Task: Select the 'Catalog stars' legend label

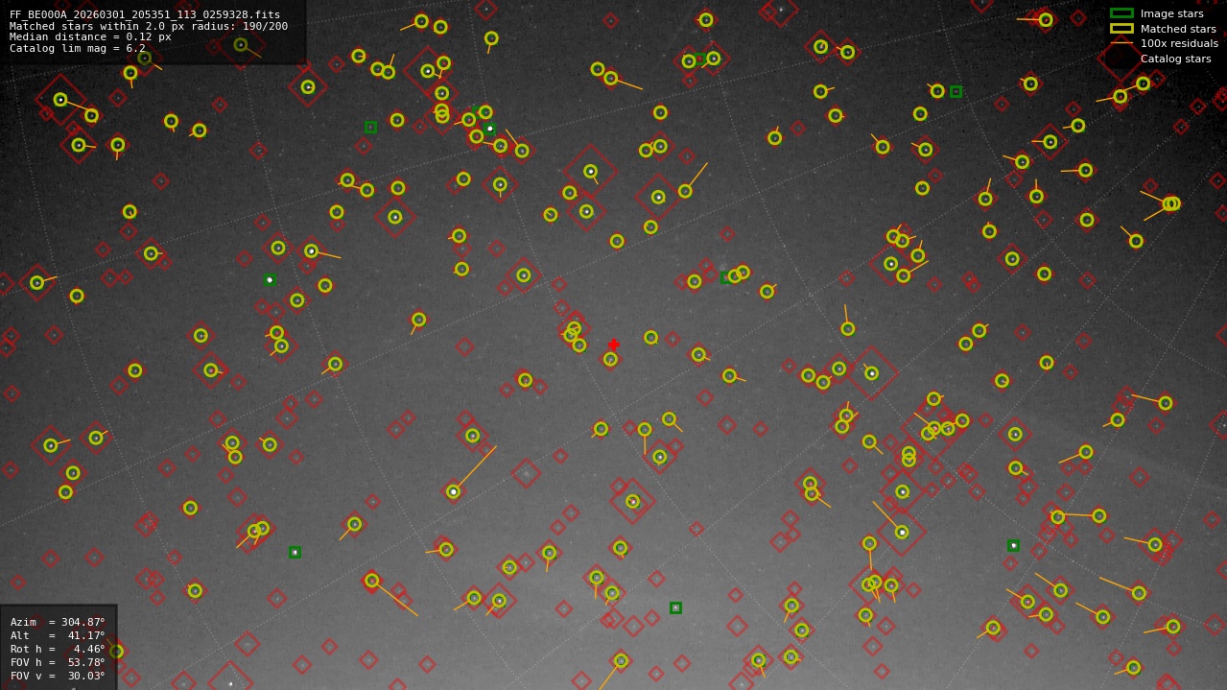Action: pyautogui.click(x=1175, y=59)
